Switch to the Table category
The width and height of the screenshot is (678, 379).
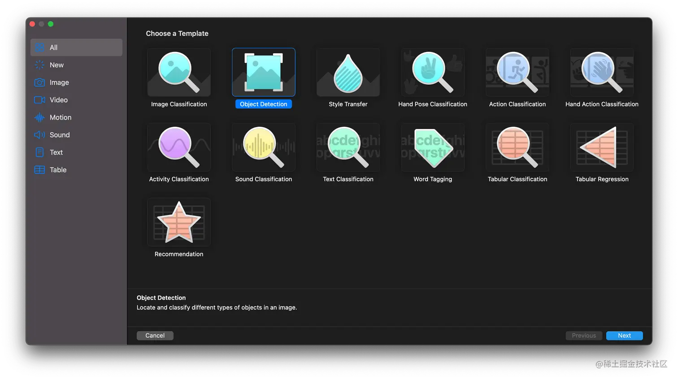tap(57, 170)
